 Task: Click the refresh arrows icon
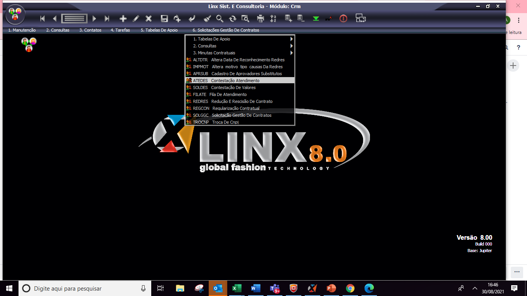pos(232,18)
